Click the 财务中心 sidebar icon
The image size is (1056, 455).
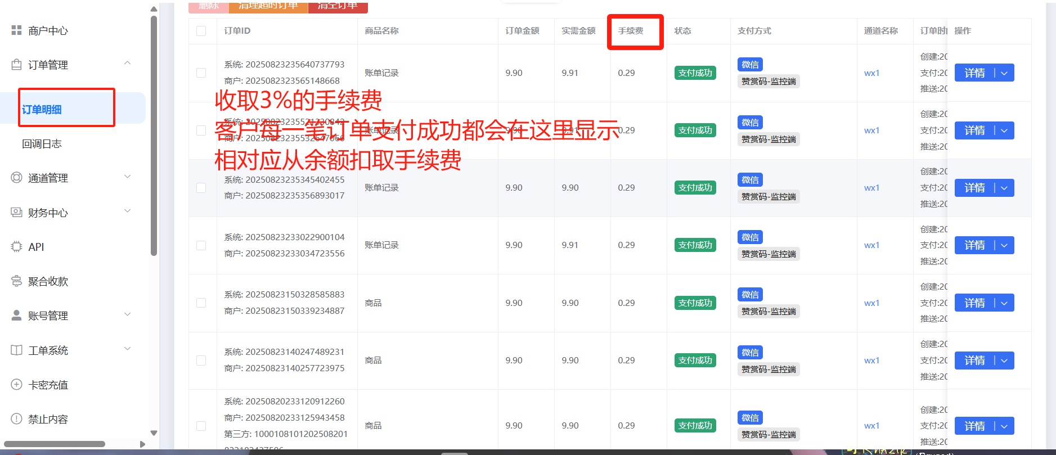click(x=16, y=213)
